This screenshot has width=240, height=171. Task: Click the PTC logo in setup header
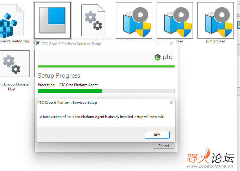(x=163, y=57)
